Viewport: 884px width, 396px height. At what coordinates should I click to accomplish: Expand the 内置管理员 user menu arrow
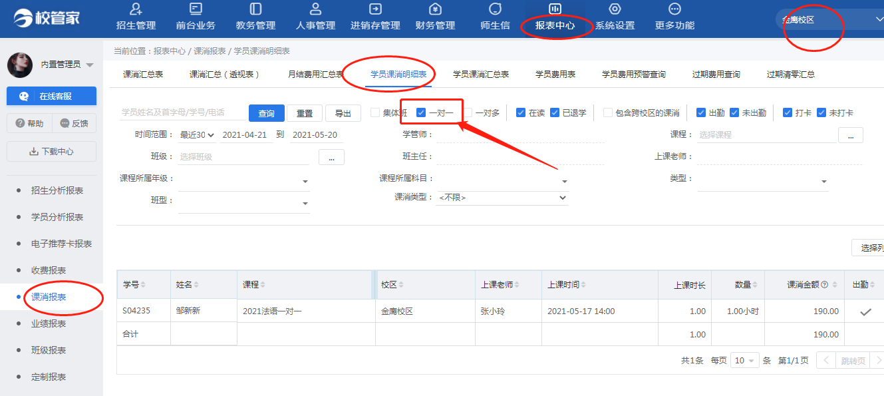[90, 65]
